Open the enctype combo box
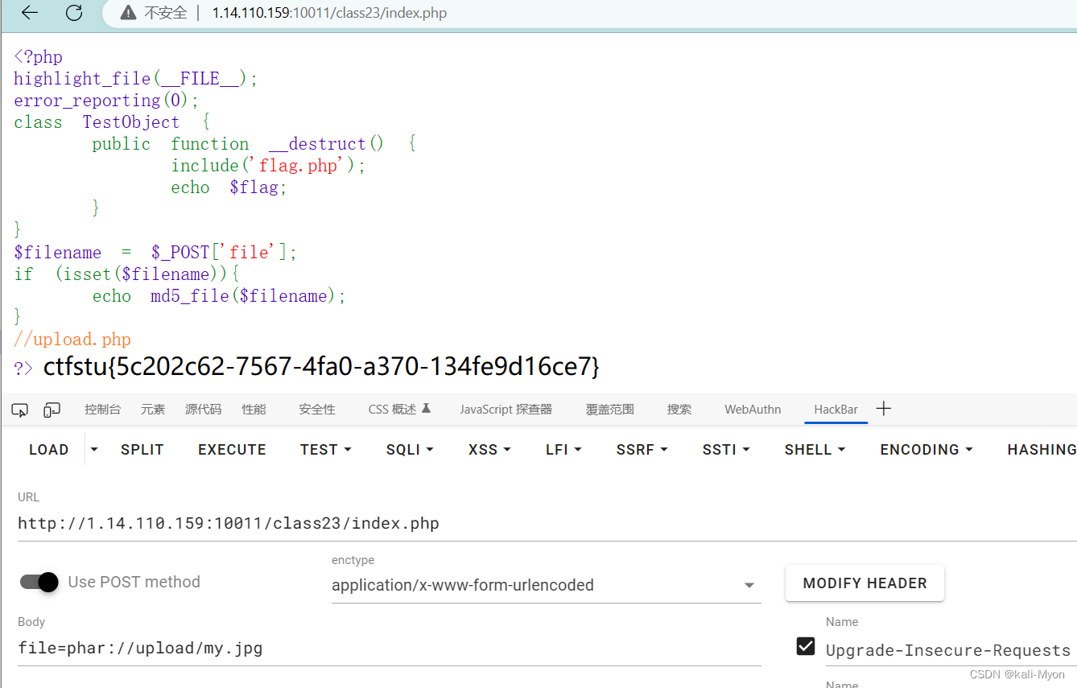This screenshot has height=688, width=1077. (x=546, y=585)
